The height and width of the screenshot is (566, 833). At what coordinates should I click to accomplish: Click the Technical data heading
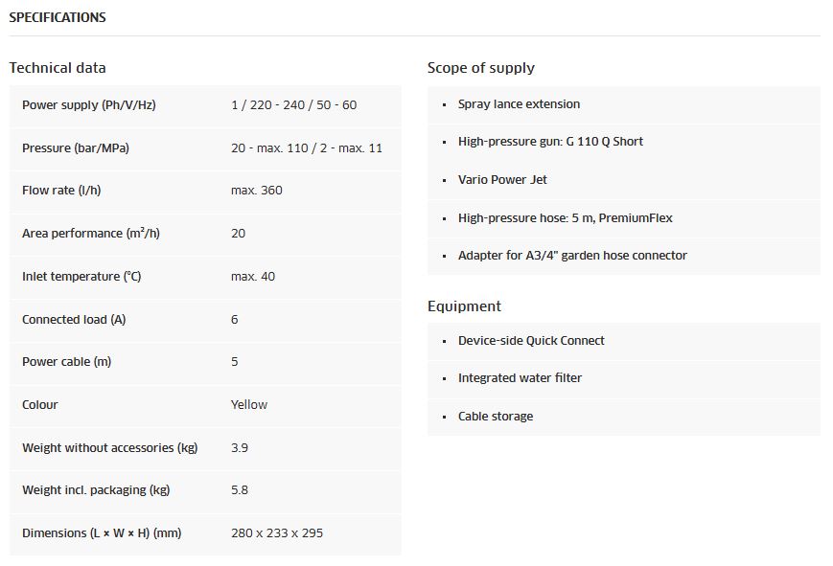[x=58, y=68]
